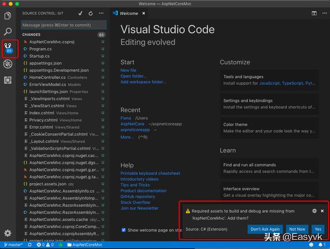Click the flame icon in status bar
Screen dimensions: 330x249
(x=61, y=245)
